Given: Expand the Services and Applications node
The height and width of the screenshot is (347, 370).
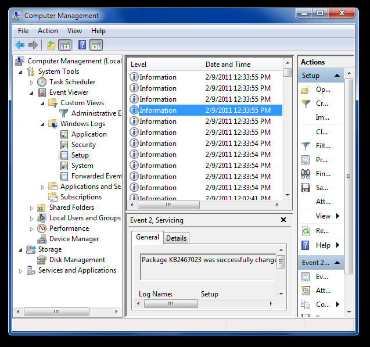Looking at the screenshot, I should [20, 271].
